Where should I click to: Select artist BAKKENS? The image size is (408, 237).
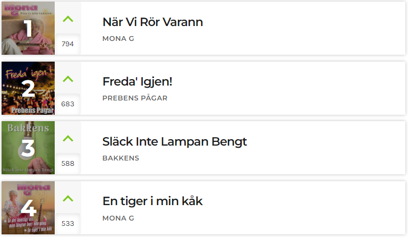tap(121, 158)
